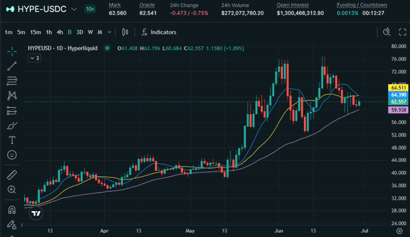Screen dimensions: 410x237
Task: Open the emoji icons tool
Action: point(12,155)
